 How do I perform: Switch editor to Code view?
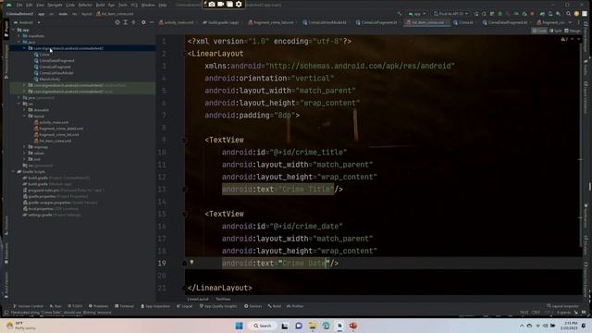pyautogui.click(x=539, y=31)
